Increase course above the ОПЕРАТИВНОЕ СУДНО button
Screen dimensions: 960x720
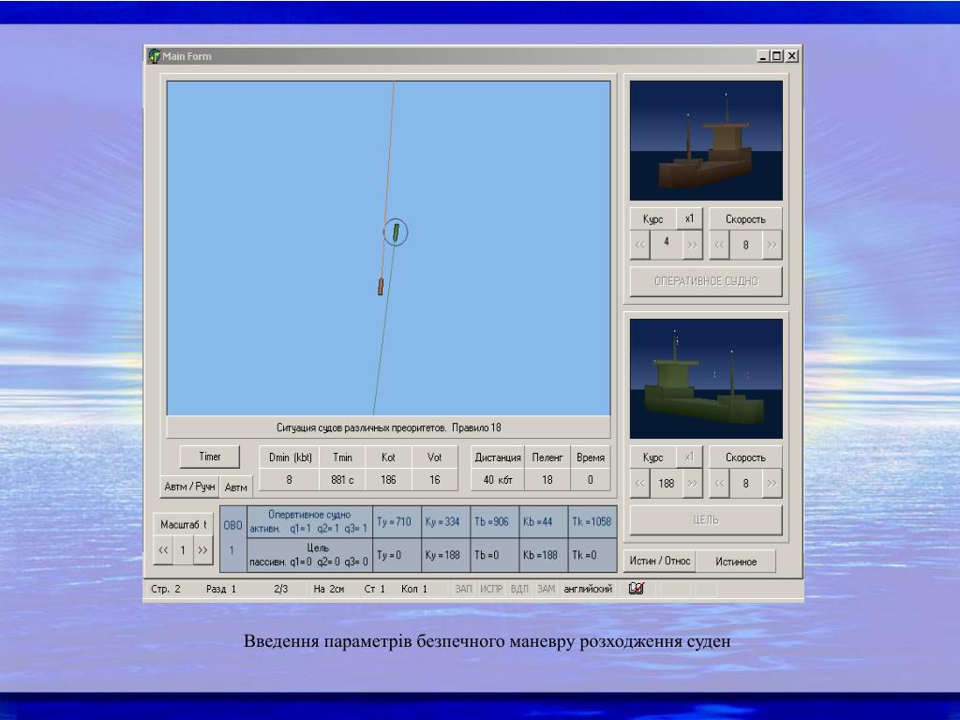(x=692, y=245)
